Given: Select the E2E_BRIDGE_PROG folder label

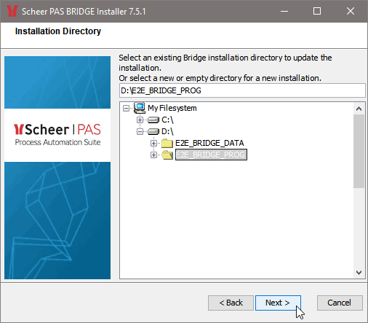Looking at the screenshot, I should click(211, 155).
